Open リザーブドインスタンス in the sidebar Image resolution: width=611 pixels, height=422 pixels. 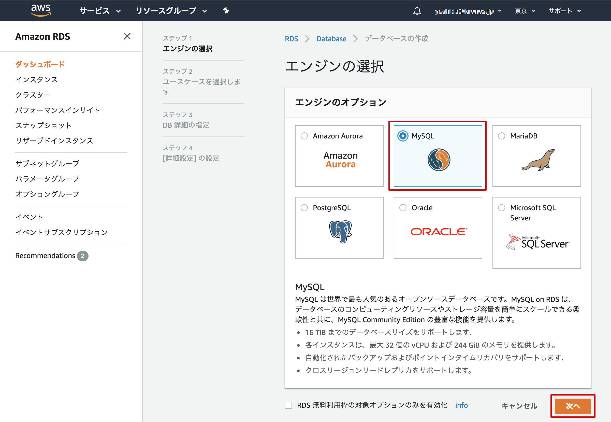(54, 140)
